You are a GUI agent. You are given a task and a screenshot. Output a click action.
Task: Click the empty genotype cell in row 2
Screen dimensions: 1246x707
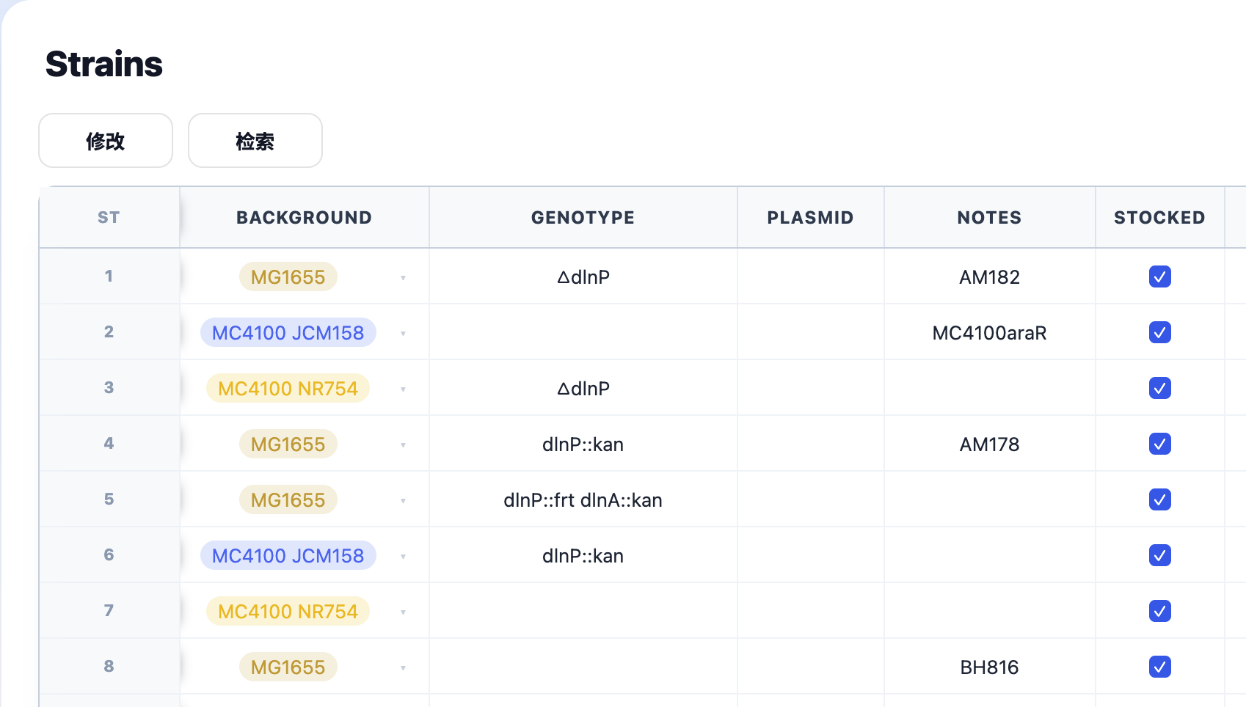[x=583, y=332]
